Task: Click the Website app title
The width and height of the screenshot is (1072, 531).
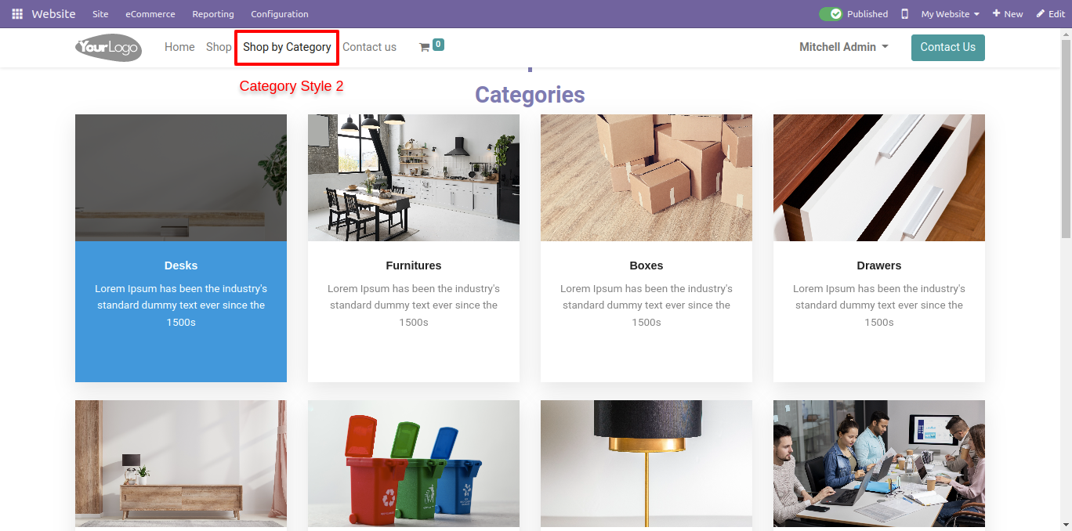Action: 53,14
